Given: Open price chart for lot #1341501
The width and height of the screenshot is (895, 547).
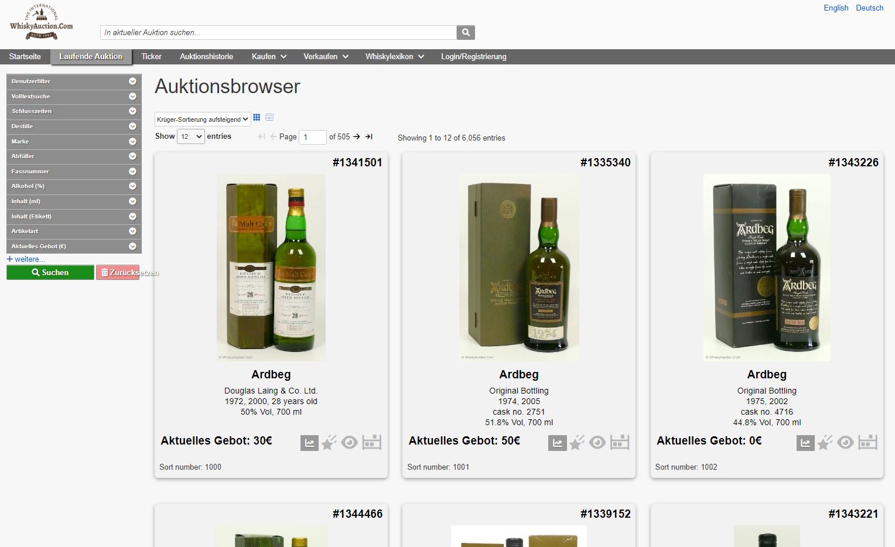Looking at the screenshot, I should tap(309, 443).
